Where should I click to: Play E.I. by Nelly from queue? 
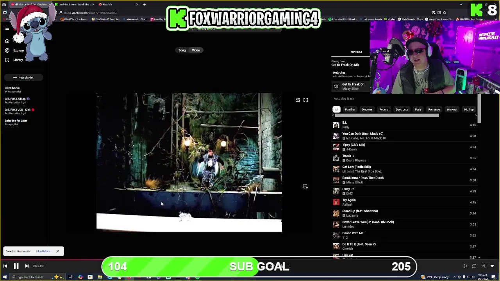(404, 125)
